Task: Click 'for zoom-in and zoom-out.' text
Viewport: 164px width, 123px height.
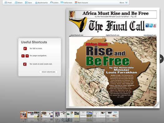Action: [41, 64]
